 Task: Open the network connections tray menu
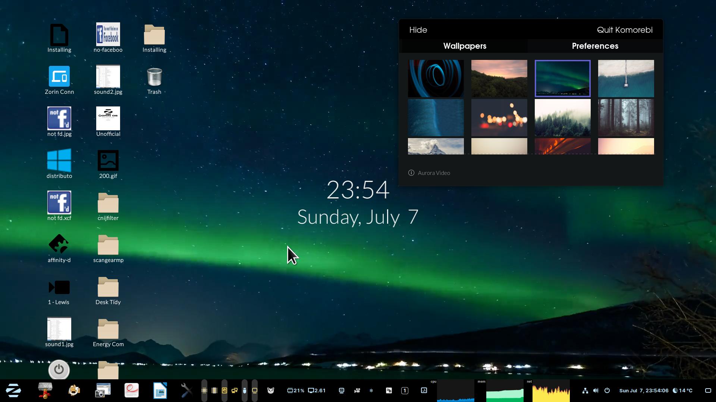tap(585, 390)
